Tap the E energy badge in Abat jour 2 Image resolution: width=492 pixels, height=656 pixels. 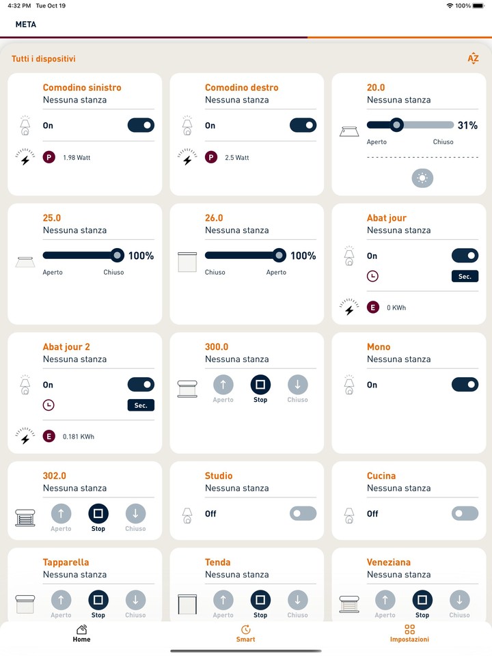click(49, 436)
